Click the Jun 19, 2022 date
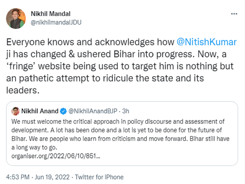This screenshot has height=184, width=245. [52, 177]
